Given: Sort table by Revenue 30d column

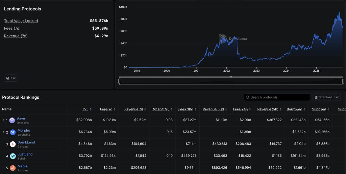Looking at the screenshot, I should pos(214,109).
